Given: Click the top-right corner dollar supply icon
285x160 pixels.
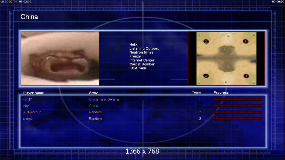Looking at the screenshot, I should click(x=254, y=35).
